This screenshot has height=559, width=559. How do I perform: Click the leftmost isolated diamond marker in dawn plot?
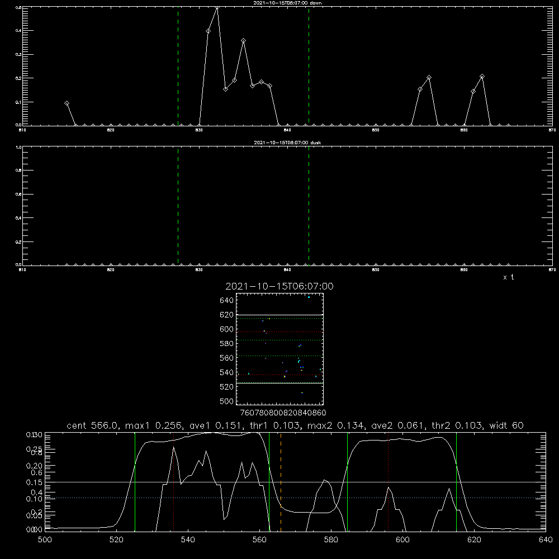[x=67, y=103]
